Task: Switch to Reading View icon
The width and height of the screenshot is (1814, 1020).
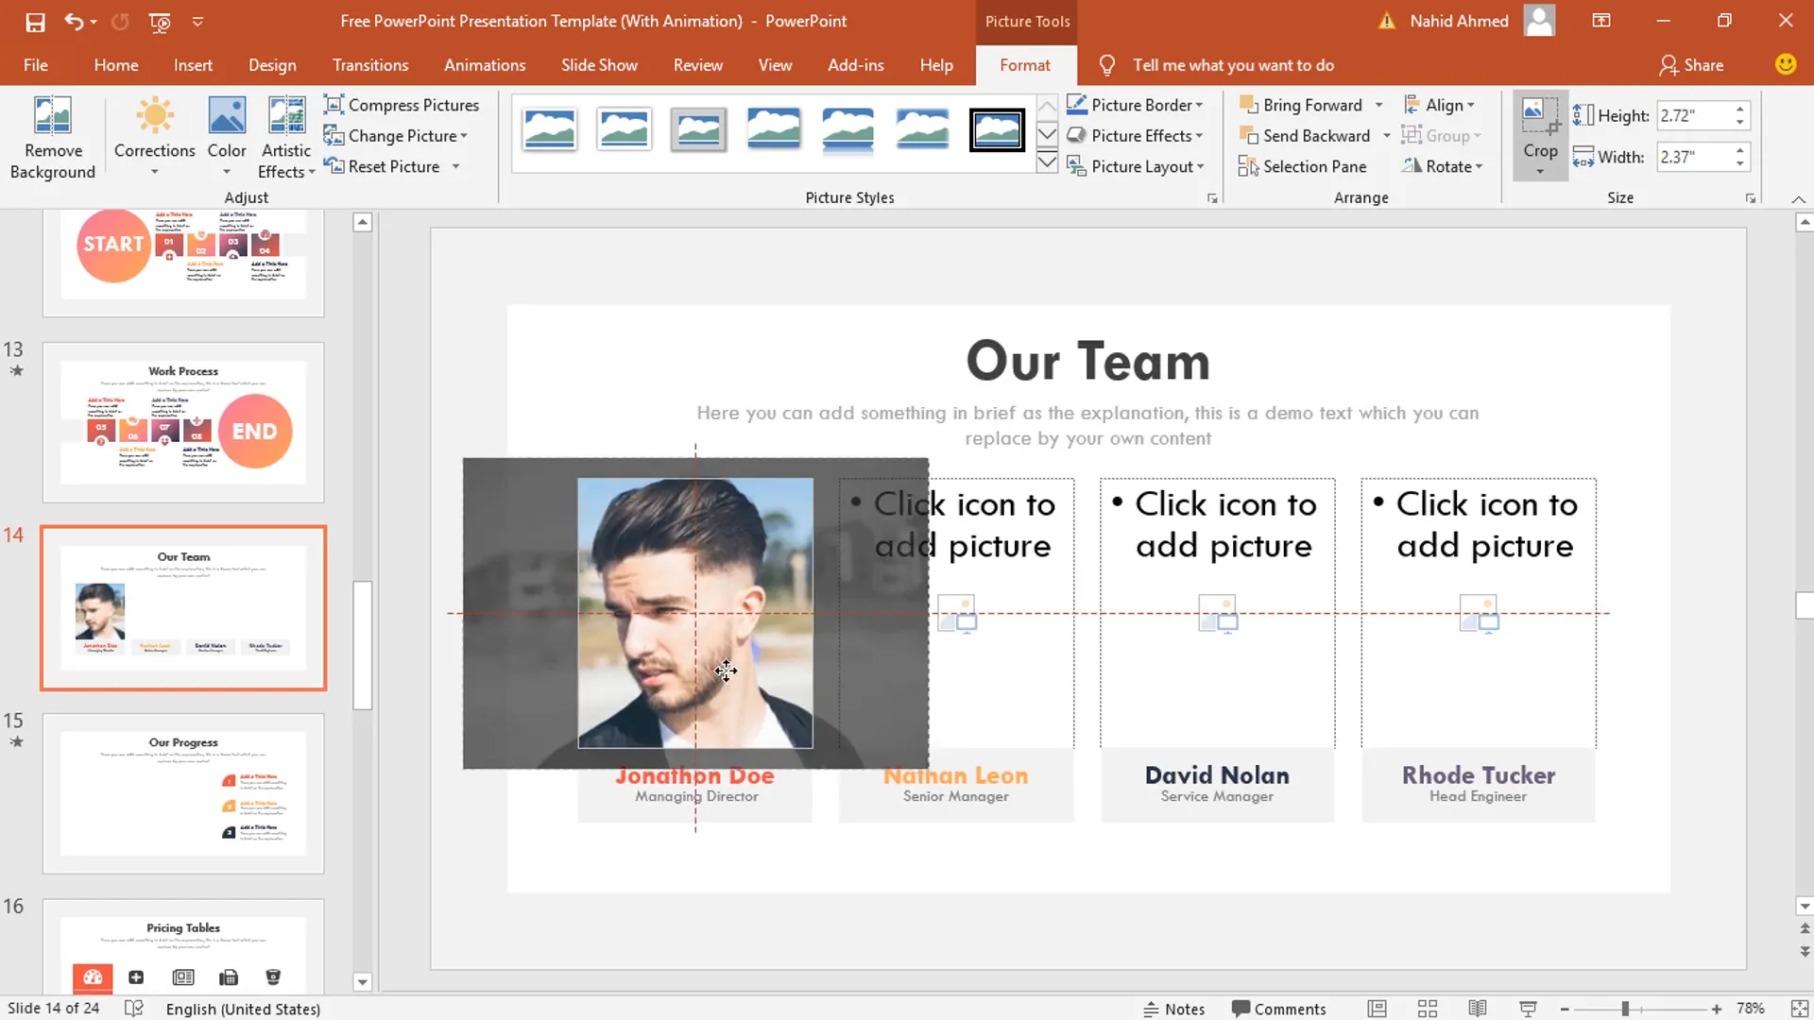Action: pos(1478,1009)
